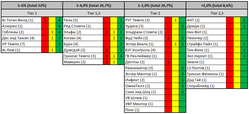Click the "<1,0% (total 8,6%)" header cell
This screenshot has width=249, height=114.
[x=216, y=5]
